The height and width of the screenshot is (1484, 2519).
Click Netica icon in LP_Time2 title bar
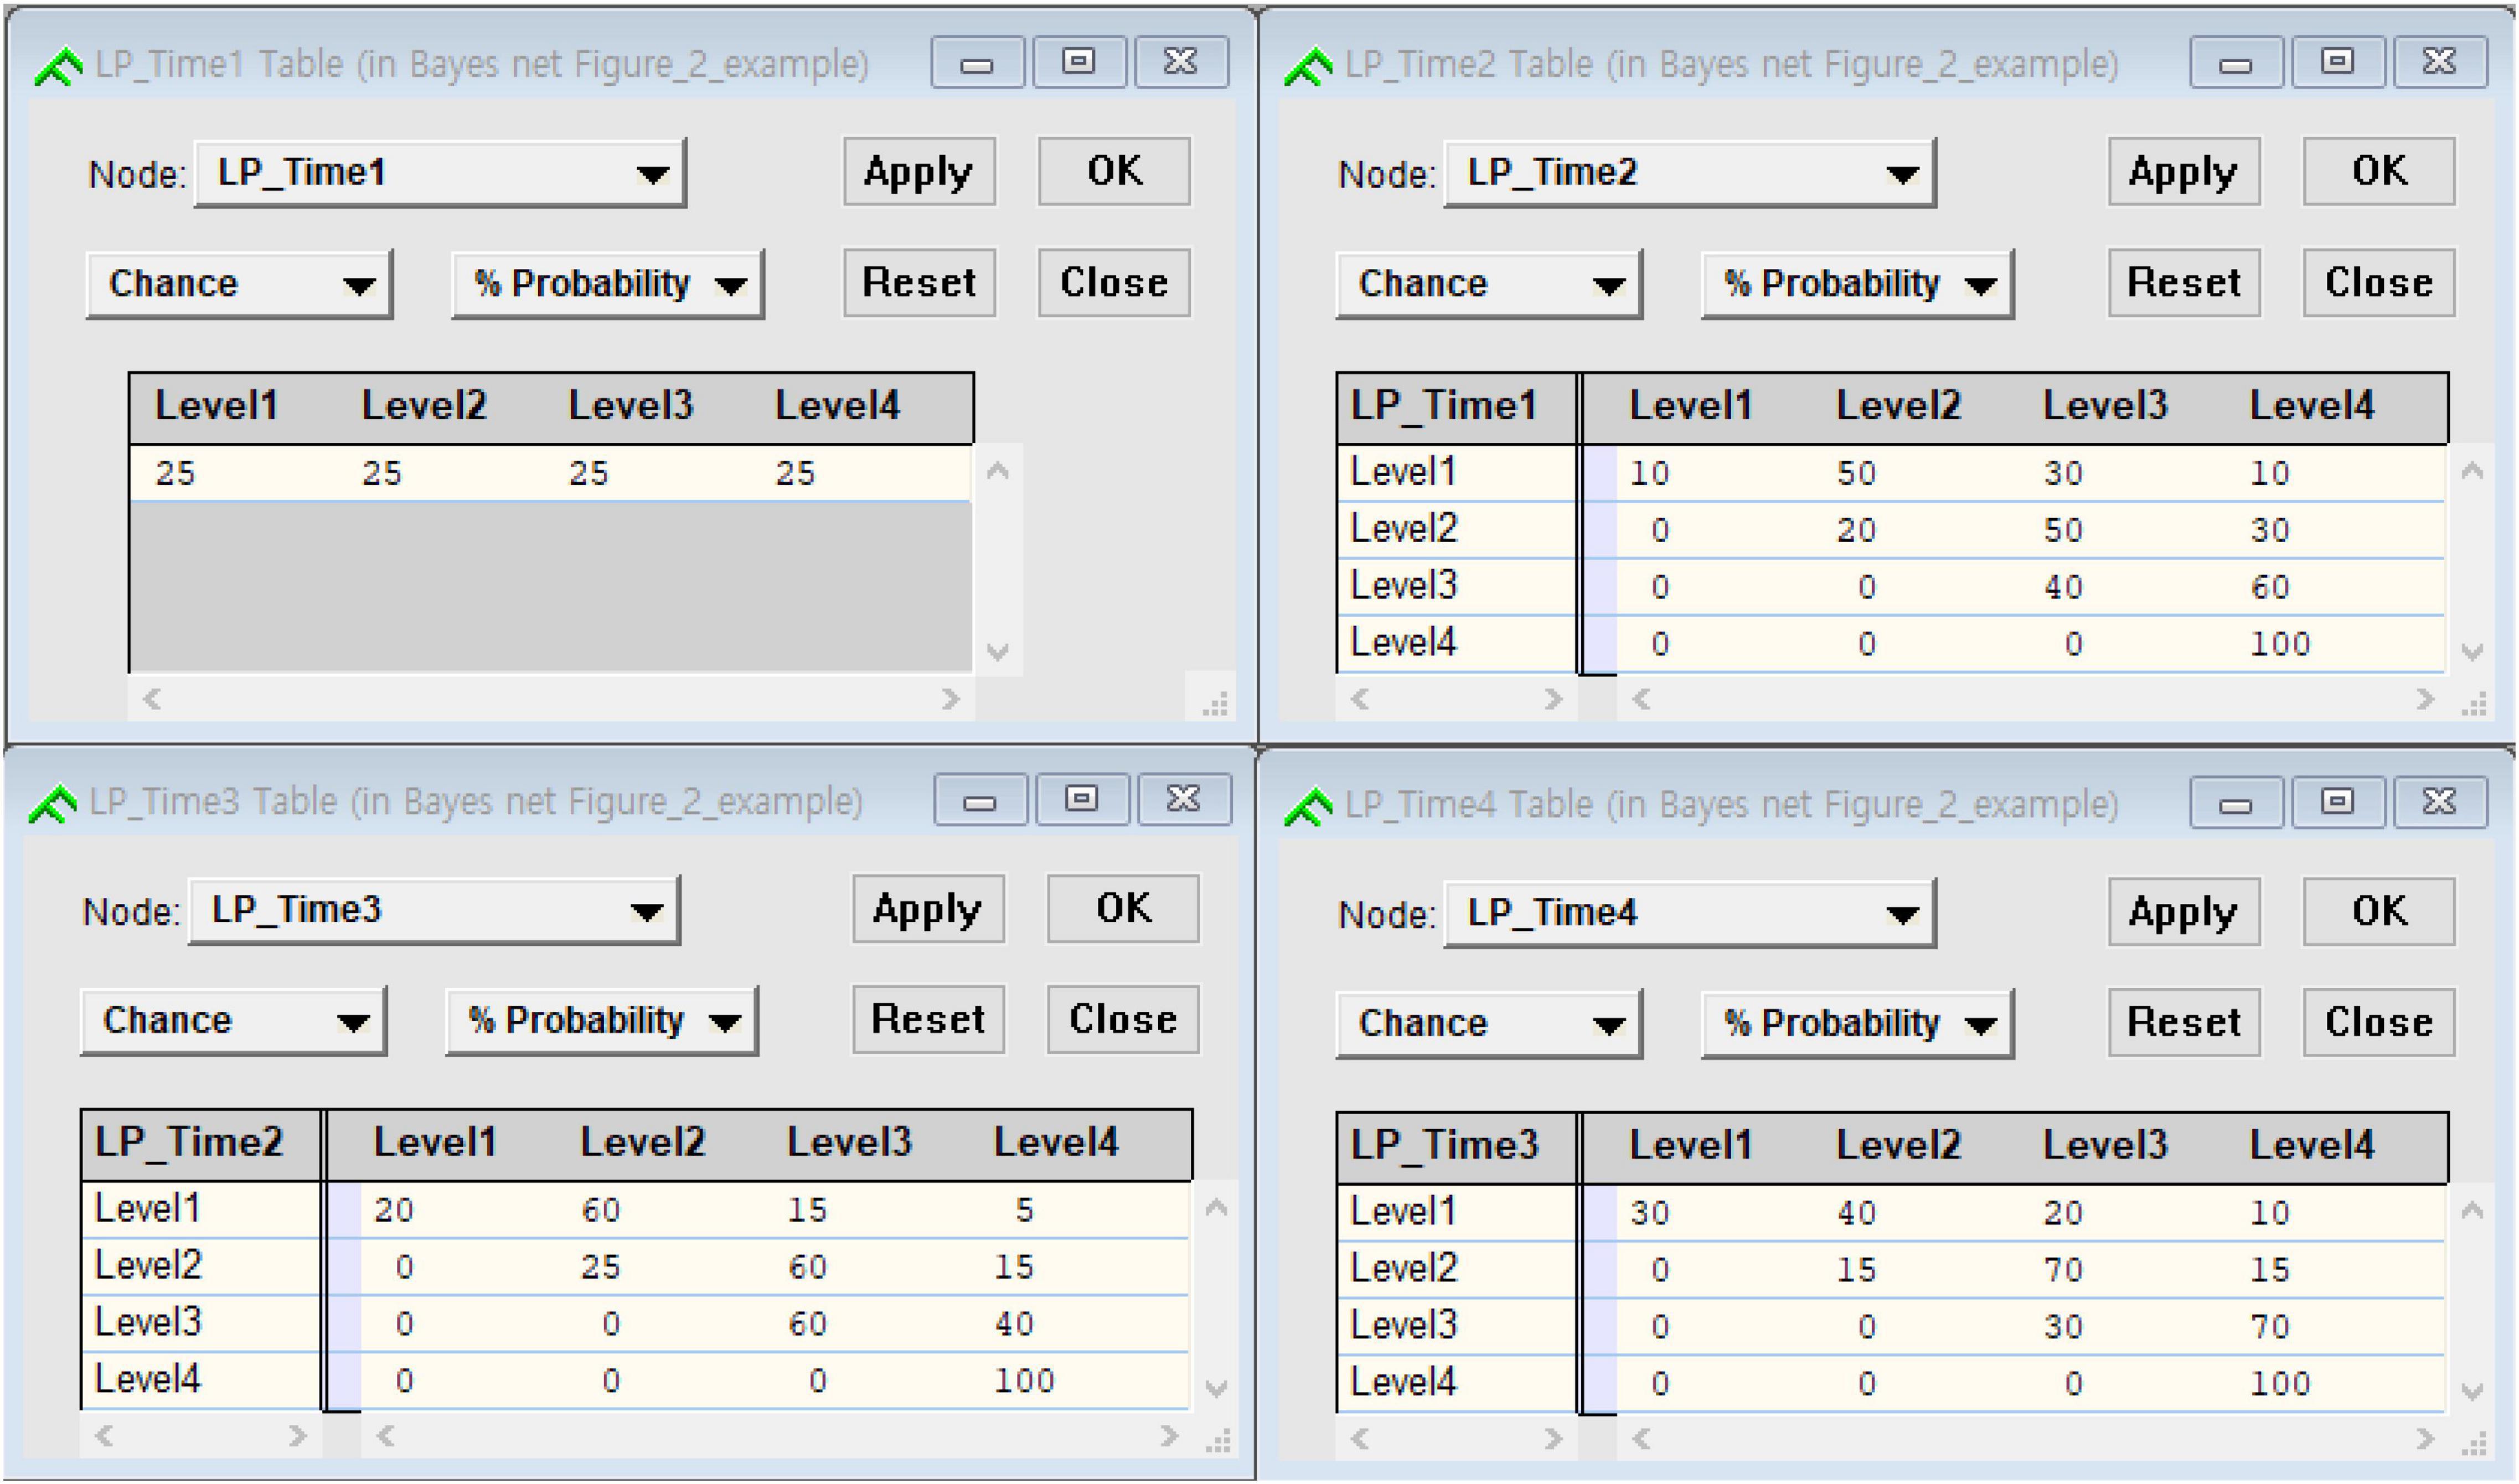[1308, 67]
